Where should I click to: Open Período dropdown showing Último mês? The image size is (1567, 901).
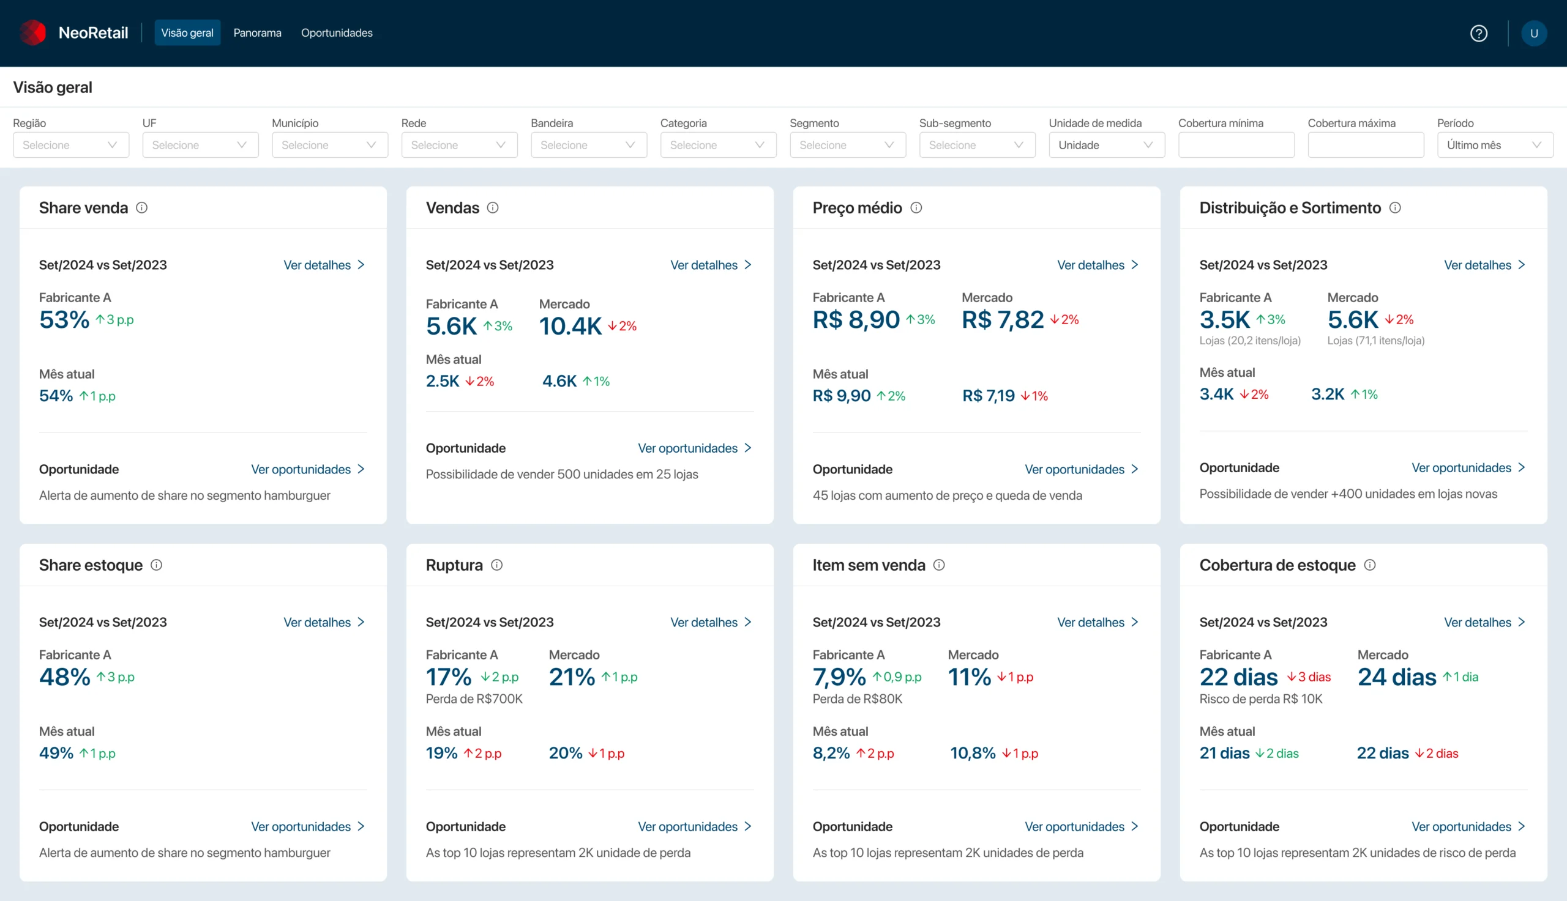click(1495, 145)
